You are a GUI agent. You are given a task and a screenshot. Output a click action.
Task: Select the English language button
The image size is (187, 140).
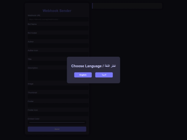(x=83, y=75)
